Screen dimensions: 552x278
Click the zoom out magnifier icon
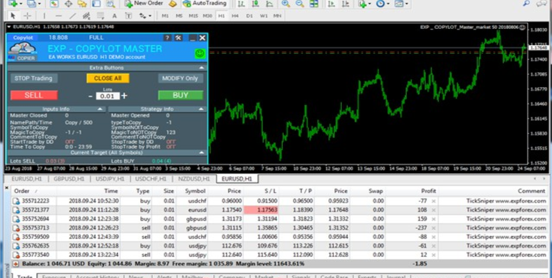coord(300,4)
